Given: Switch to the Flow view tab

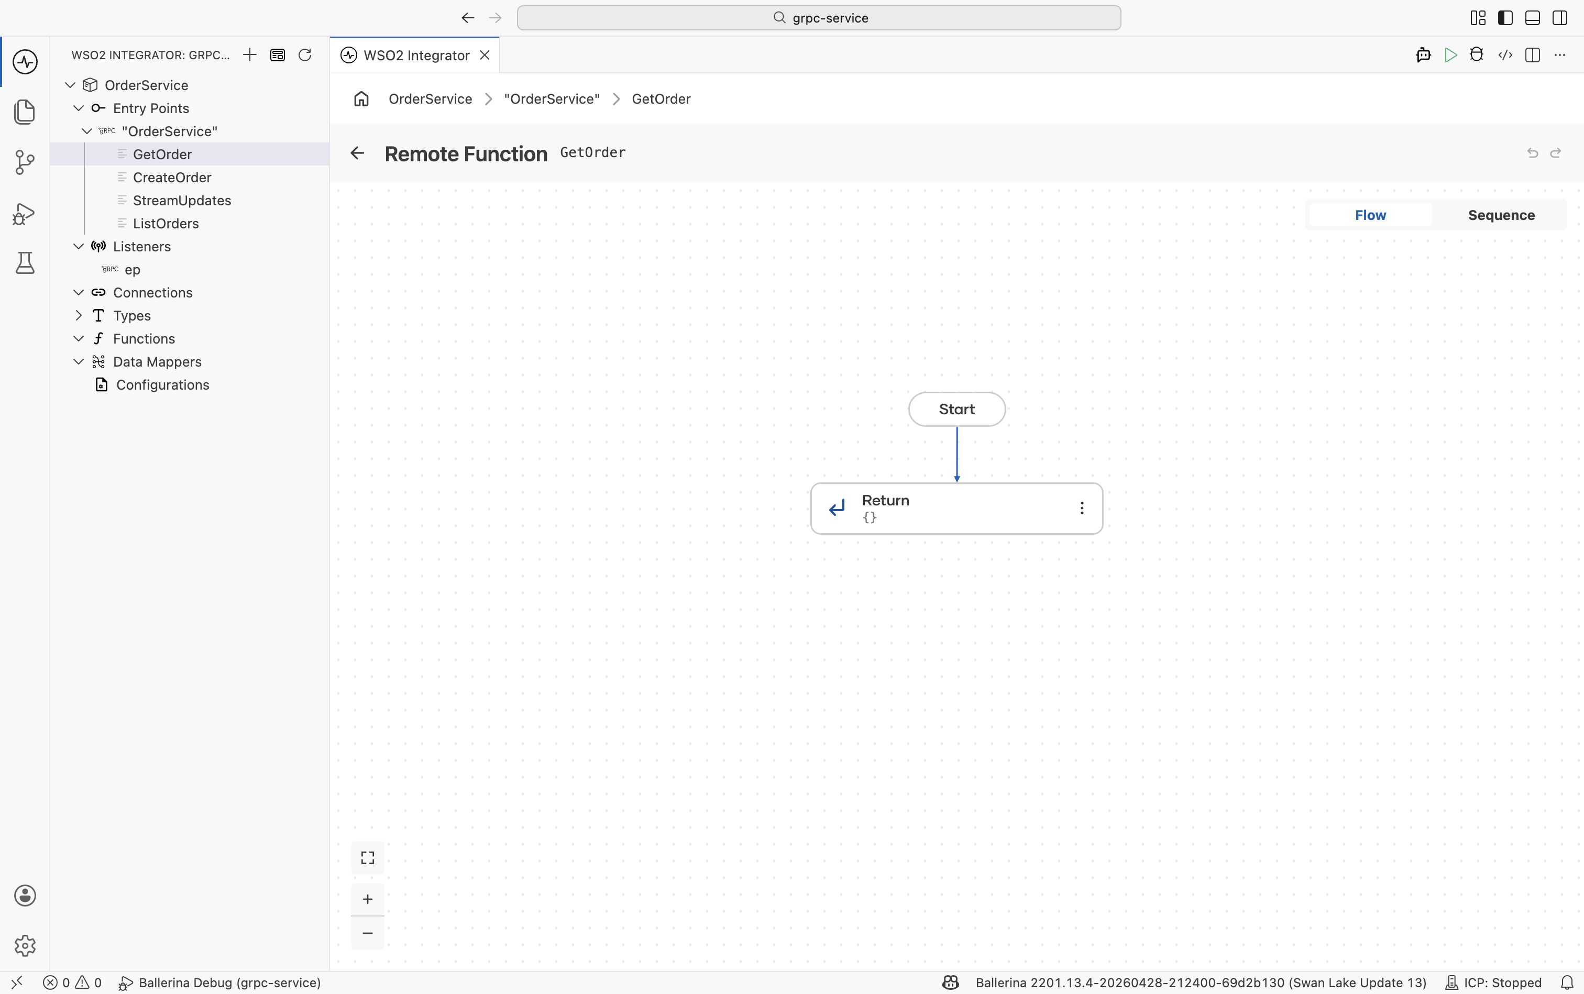Looking at the screenshot, I should click(x=1370, y=215).
